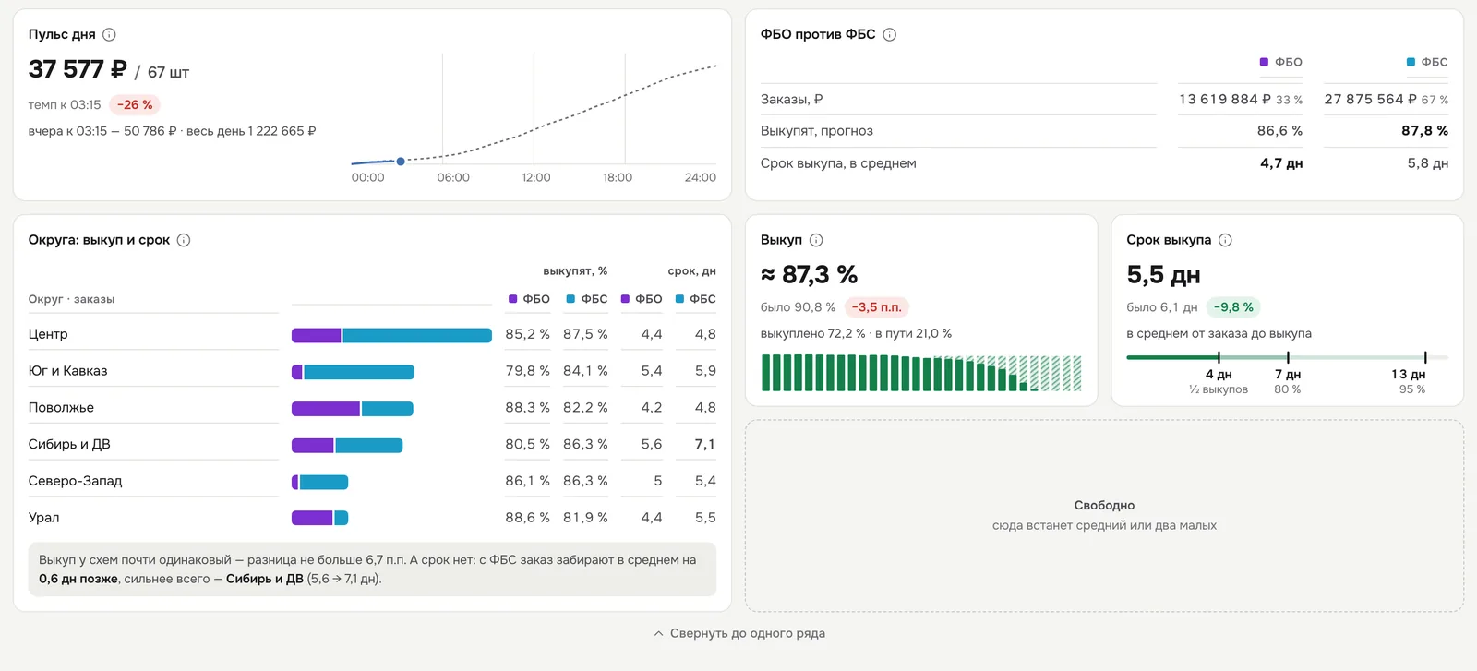Click info icon next to Округа: выкуп и срок
Screen dimensions: 1477x671
[x=184, y=240]
